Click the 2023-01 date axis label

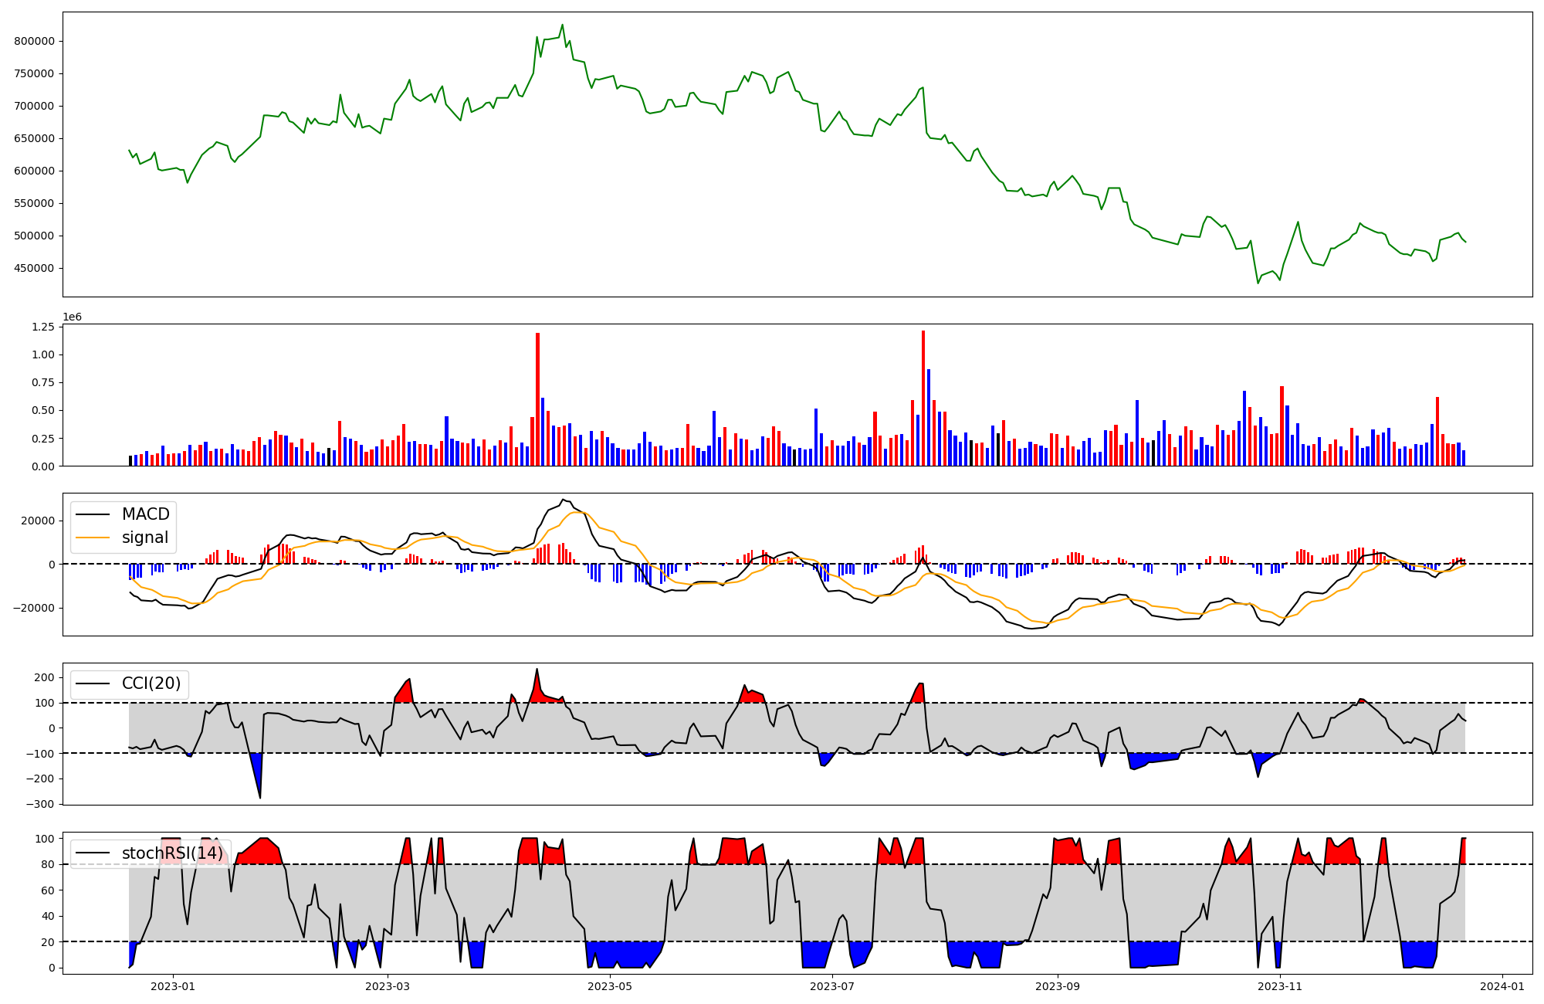coord(172,985)
